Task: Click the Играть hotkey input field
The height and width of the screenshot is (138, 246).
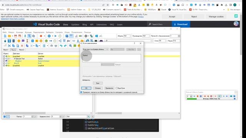Action: point(127,36)
